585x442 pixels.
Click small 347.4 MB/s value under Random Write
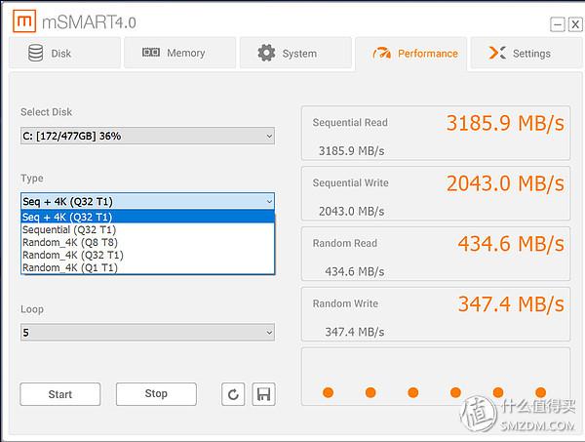(355, 332)
